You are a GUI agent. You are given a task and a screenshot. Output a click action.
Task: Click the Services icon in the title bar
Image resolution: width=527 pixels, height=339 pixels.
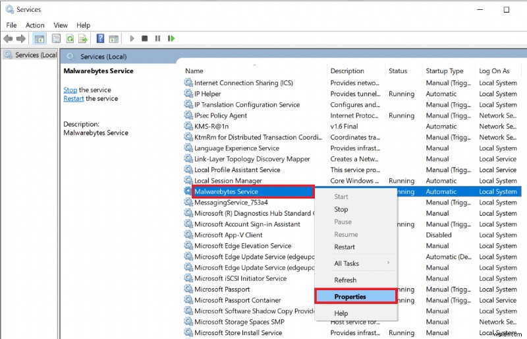[x=9, y=9]
